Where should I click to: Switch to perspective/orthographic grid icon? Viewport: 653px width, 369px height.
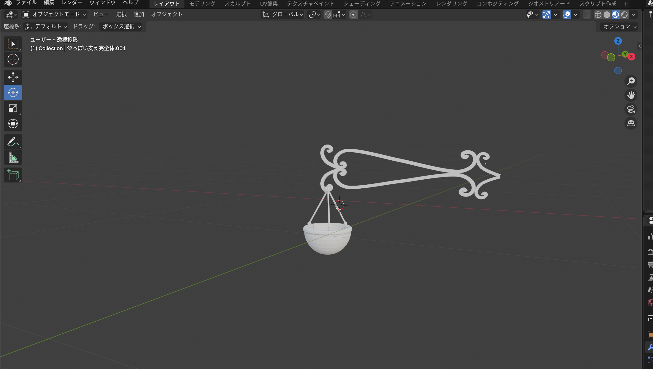631,123
